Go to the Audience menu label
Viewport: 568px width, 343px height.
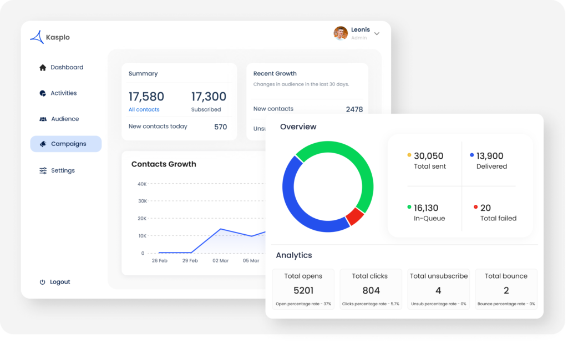(x=65, y=119)
